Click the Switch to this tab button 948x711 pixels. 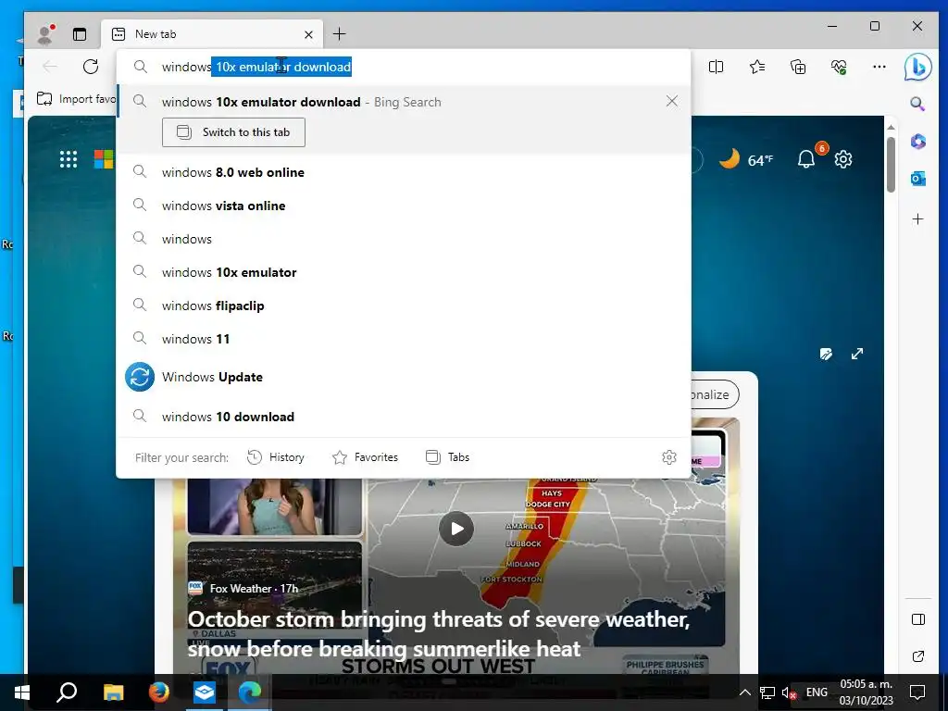coord(233,132)
